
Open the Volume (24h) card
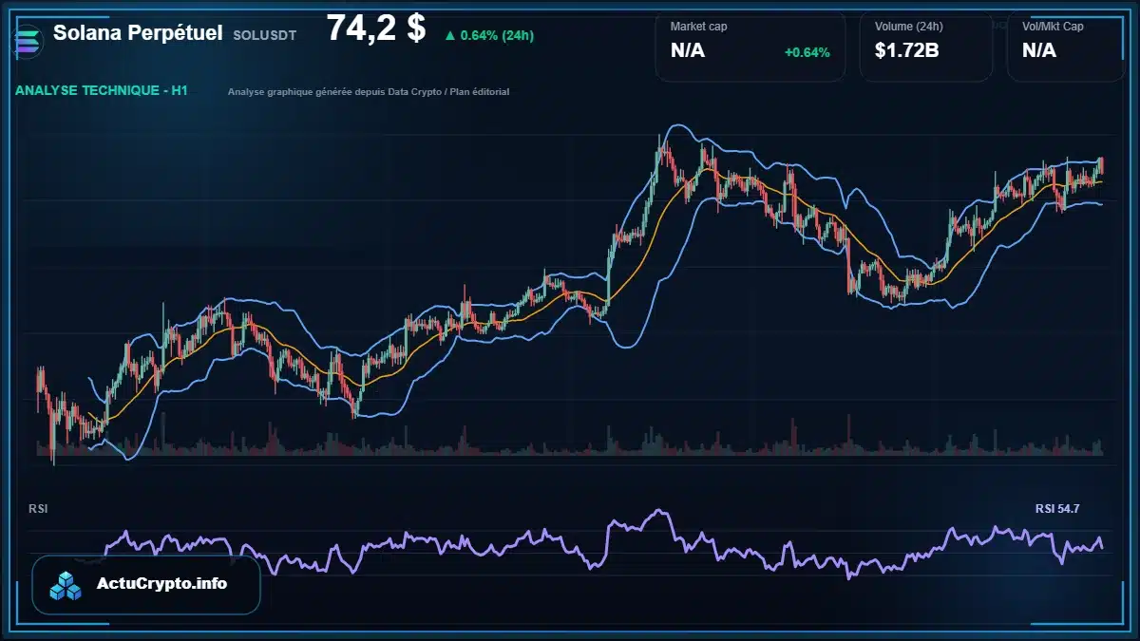click(926, 45)
